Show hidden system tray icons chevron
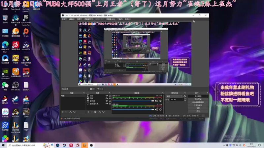Viewport: 264px width, 148px height. (224, 145)
